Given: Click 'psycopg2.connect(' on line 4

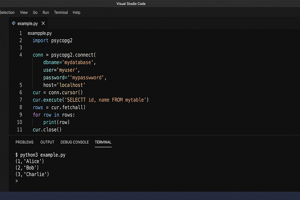Looking at the screenshot, I should [73, 55].
